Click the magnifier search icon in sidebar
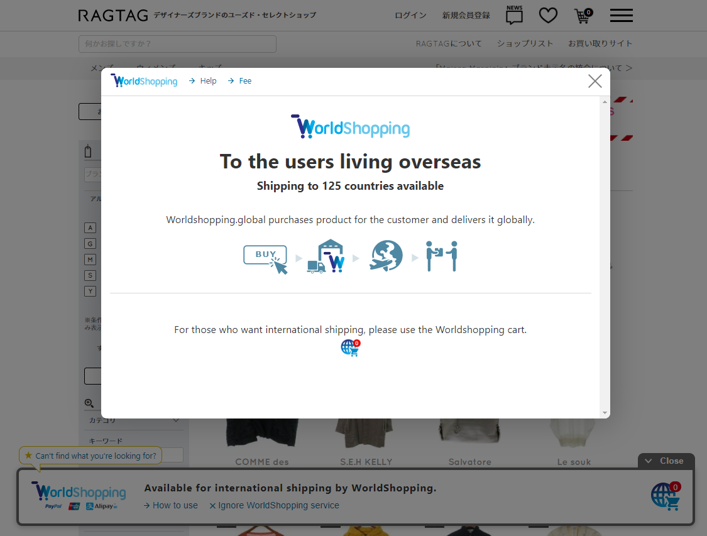707x536 pixels. point(89,403)
